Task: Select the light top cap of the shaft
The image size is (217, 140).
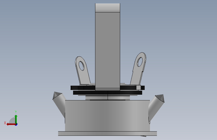Action: point(108,8)
